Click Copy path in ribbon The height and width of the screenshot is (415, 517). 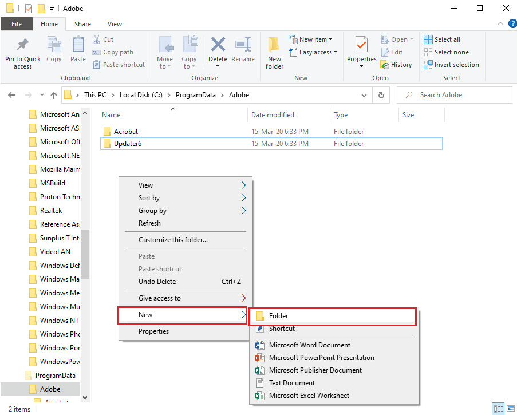click(x=113, y=52)
